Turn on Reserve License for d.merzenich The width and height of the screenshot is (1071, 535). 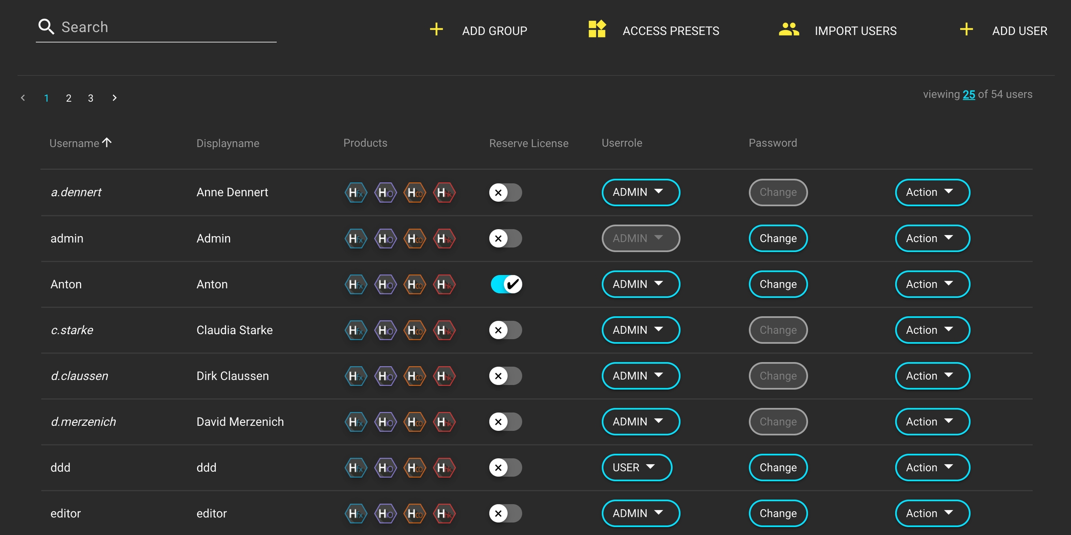click(506, 422)
